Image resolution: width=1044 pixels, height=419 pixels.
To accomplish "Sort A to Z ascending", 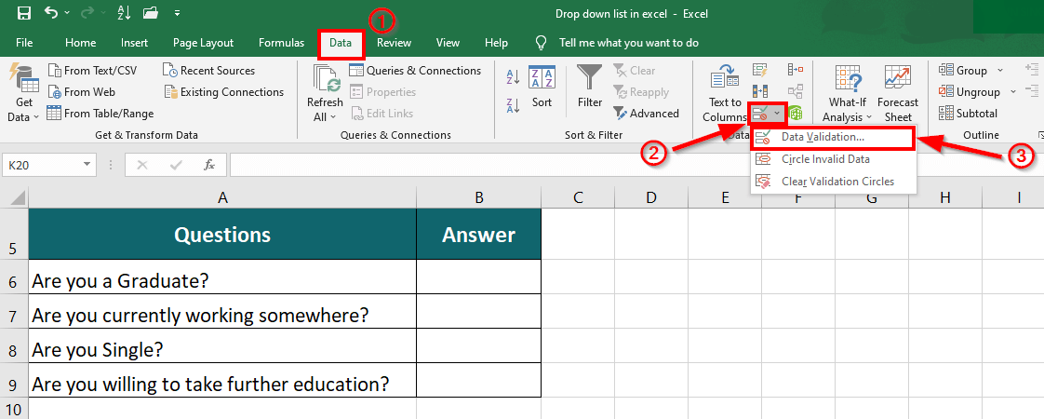I will (x=513, y=77).
